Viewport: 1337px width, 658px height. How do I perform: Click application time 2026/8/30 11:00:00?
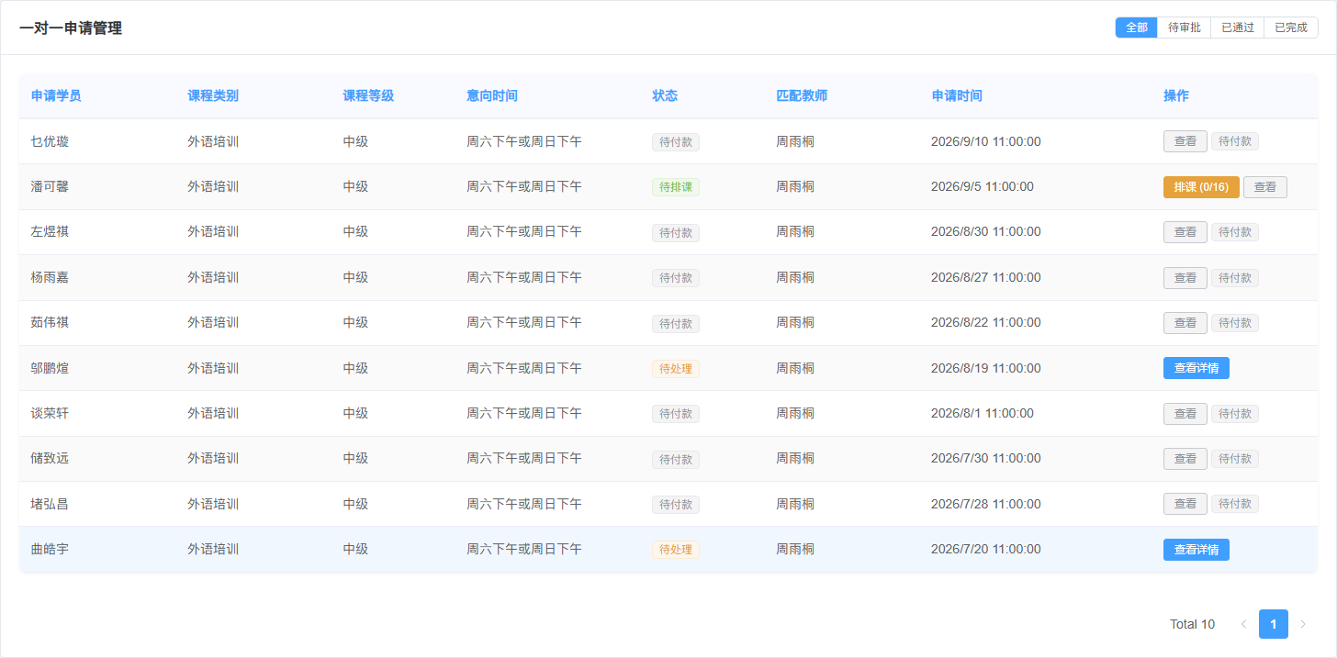tap(986, 231)
